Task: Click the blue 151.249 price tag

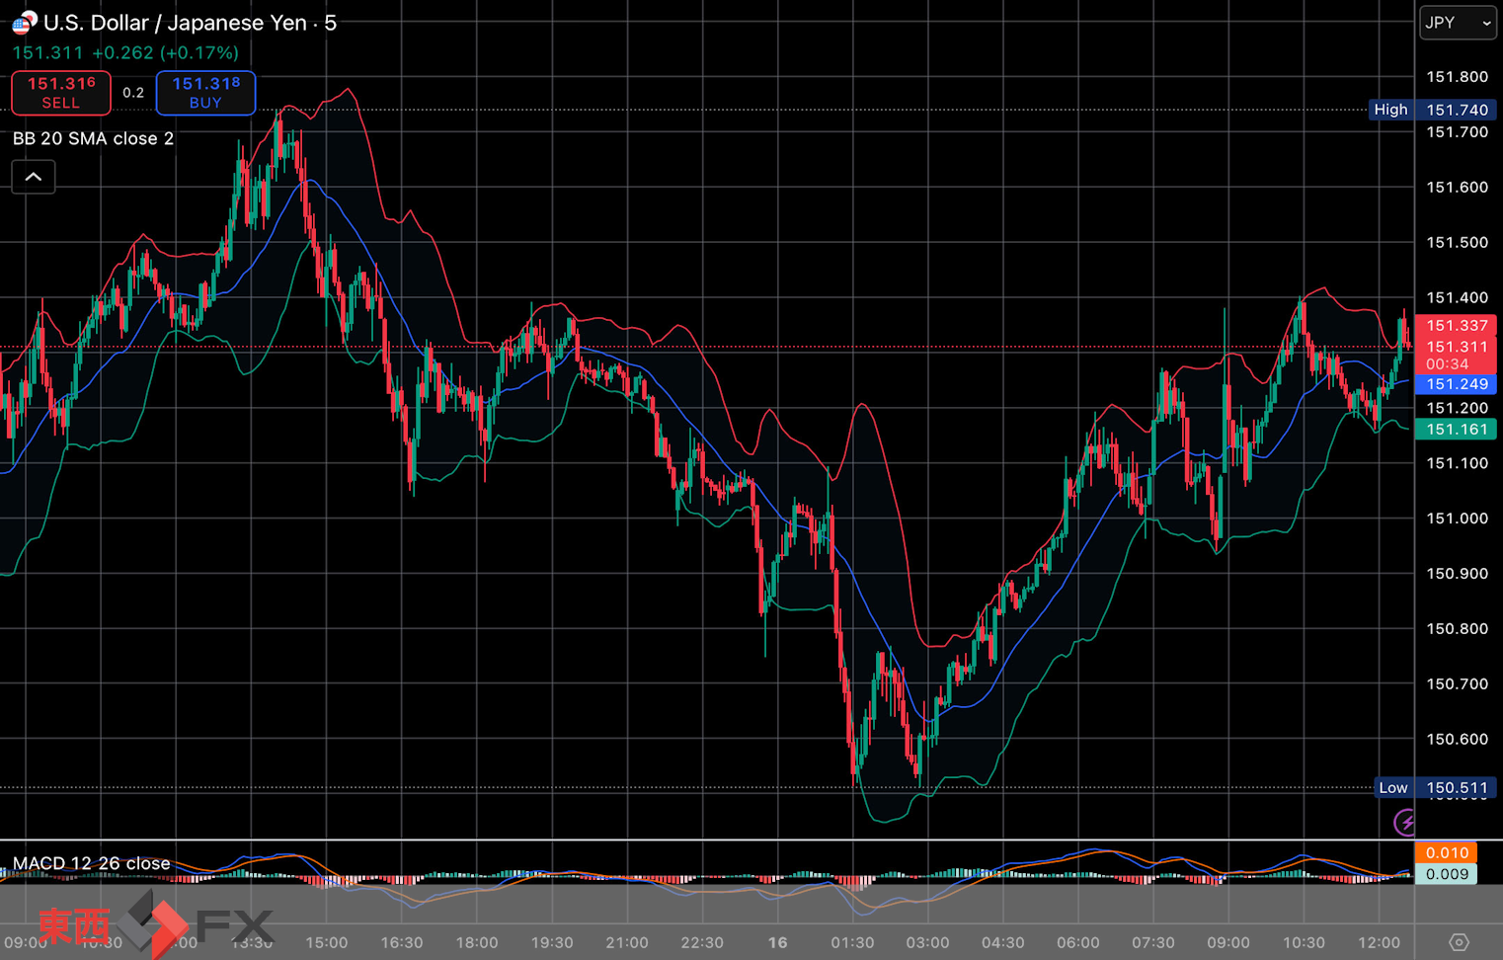Action: click(x=1456, y=384)
